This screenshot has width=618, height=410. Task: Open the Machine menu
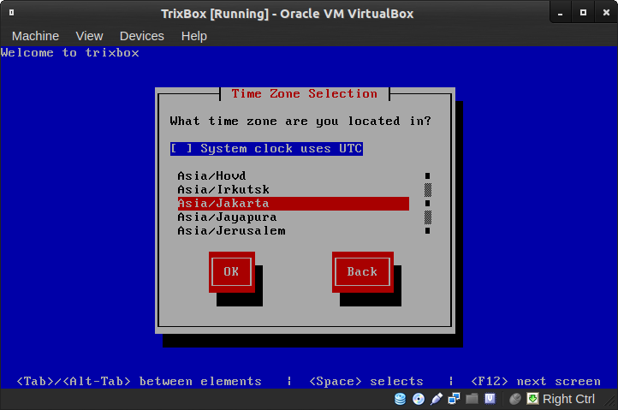coord(35,36)
